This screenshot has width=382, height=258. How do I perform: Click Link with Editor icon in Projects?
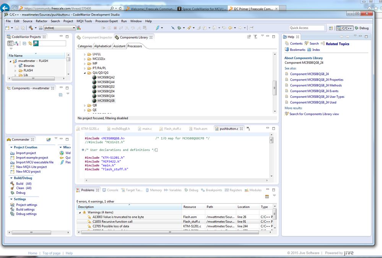30,44
